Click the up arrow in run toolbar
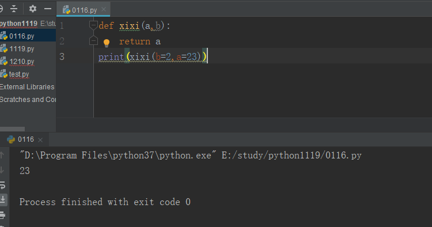Viewport: 432px width, 227px height. click(x=2, y=156)
